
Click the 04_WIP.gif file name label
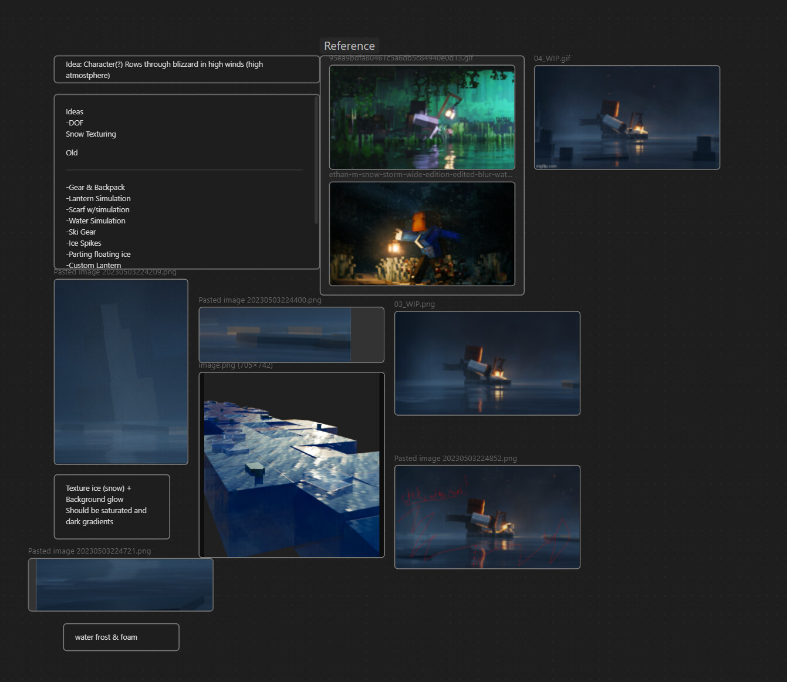(552, 59)
